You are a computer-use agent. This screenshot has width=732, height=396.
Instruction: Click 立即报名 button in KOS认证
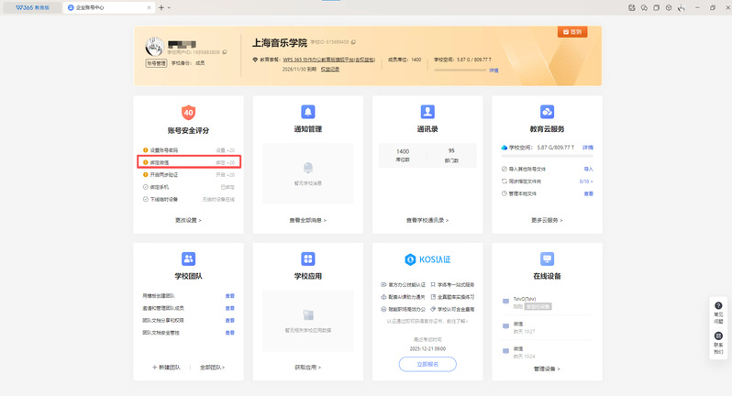coord(427,364)
